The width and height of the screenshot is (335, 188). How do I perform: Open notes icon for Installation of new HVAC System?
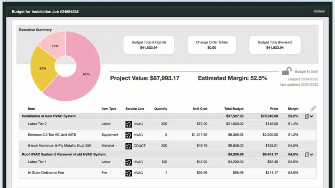click(x=307, y=116)
